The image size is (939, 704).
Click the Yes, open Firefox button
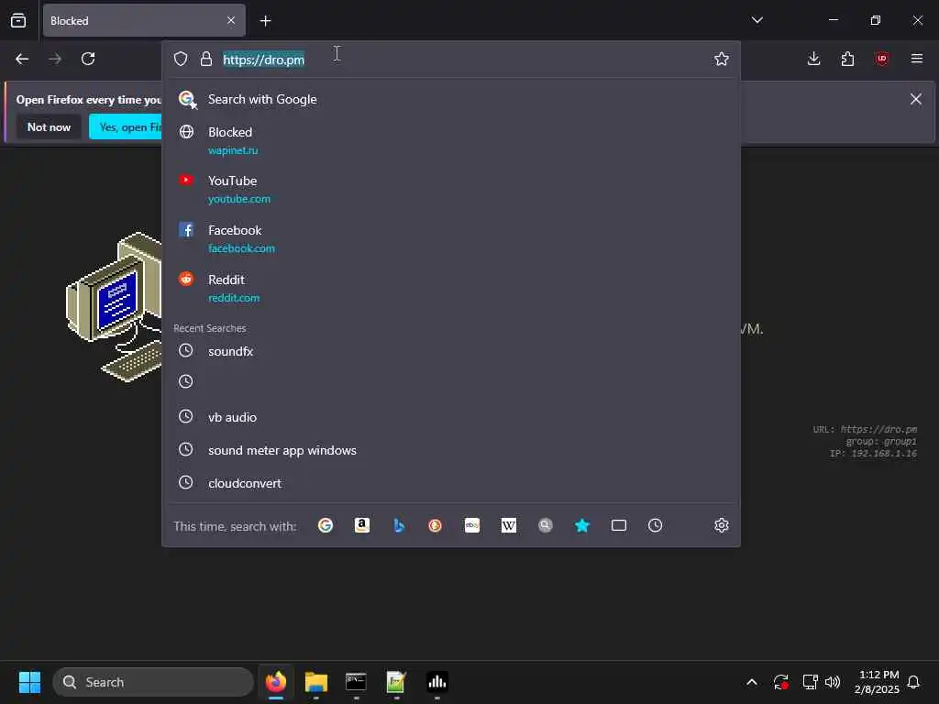126,126
